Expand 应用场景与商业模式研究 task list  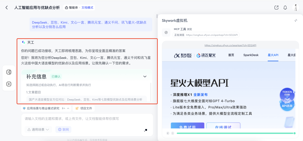point(46,108)
